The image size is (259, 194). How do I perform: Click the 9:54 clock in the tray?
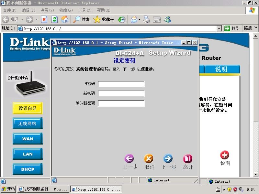pos(251,189)
